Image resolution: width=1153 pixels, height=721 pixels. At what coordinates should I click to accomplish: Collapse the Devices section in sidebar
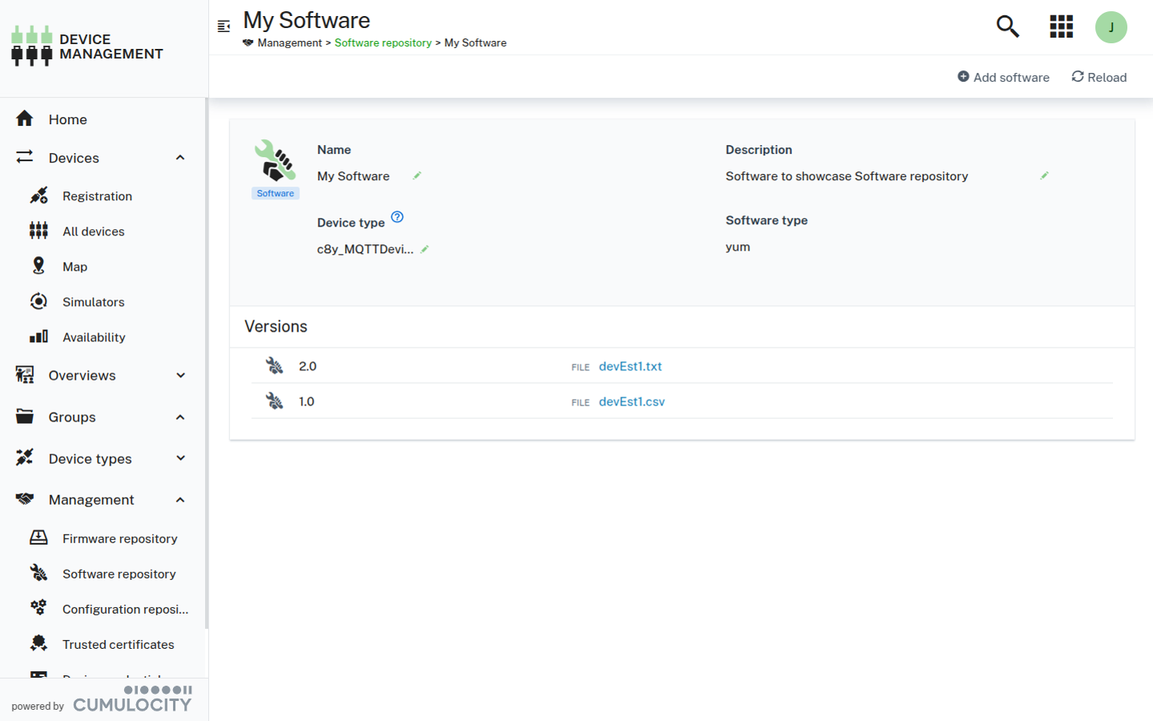[179, 158]
